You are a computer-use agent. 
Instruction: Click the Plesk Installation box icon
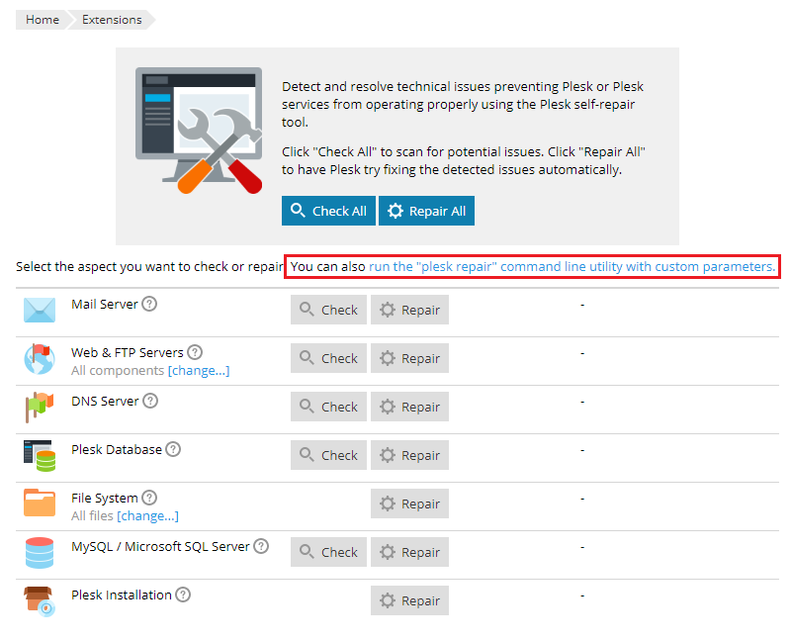39,600
